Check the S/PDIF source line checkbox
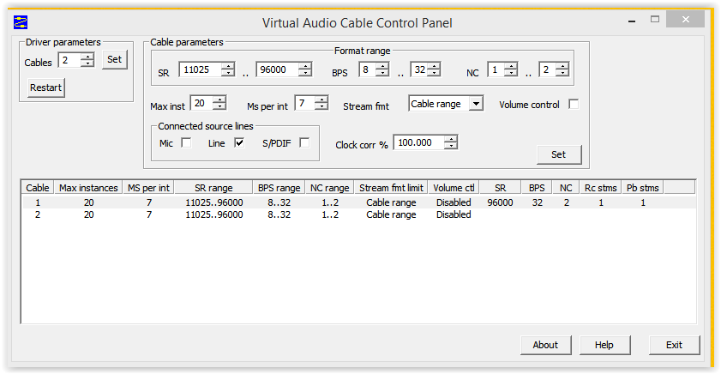721x374 pixels. (x=304, y=142)
